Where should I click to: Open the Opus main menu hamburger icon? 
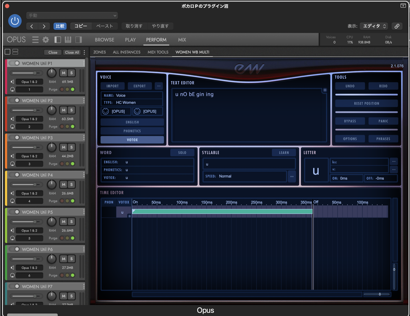[35, 40]
